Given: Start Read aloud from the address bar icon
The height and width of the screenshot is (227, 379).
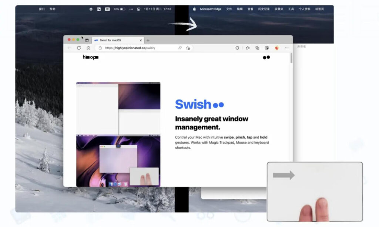Looking at the screenshot, I should click(x=180, y=48).
